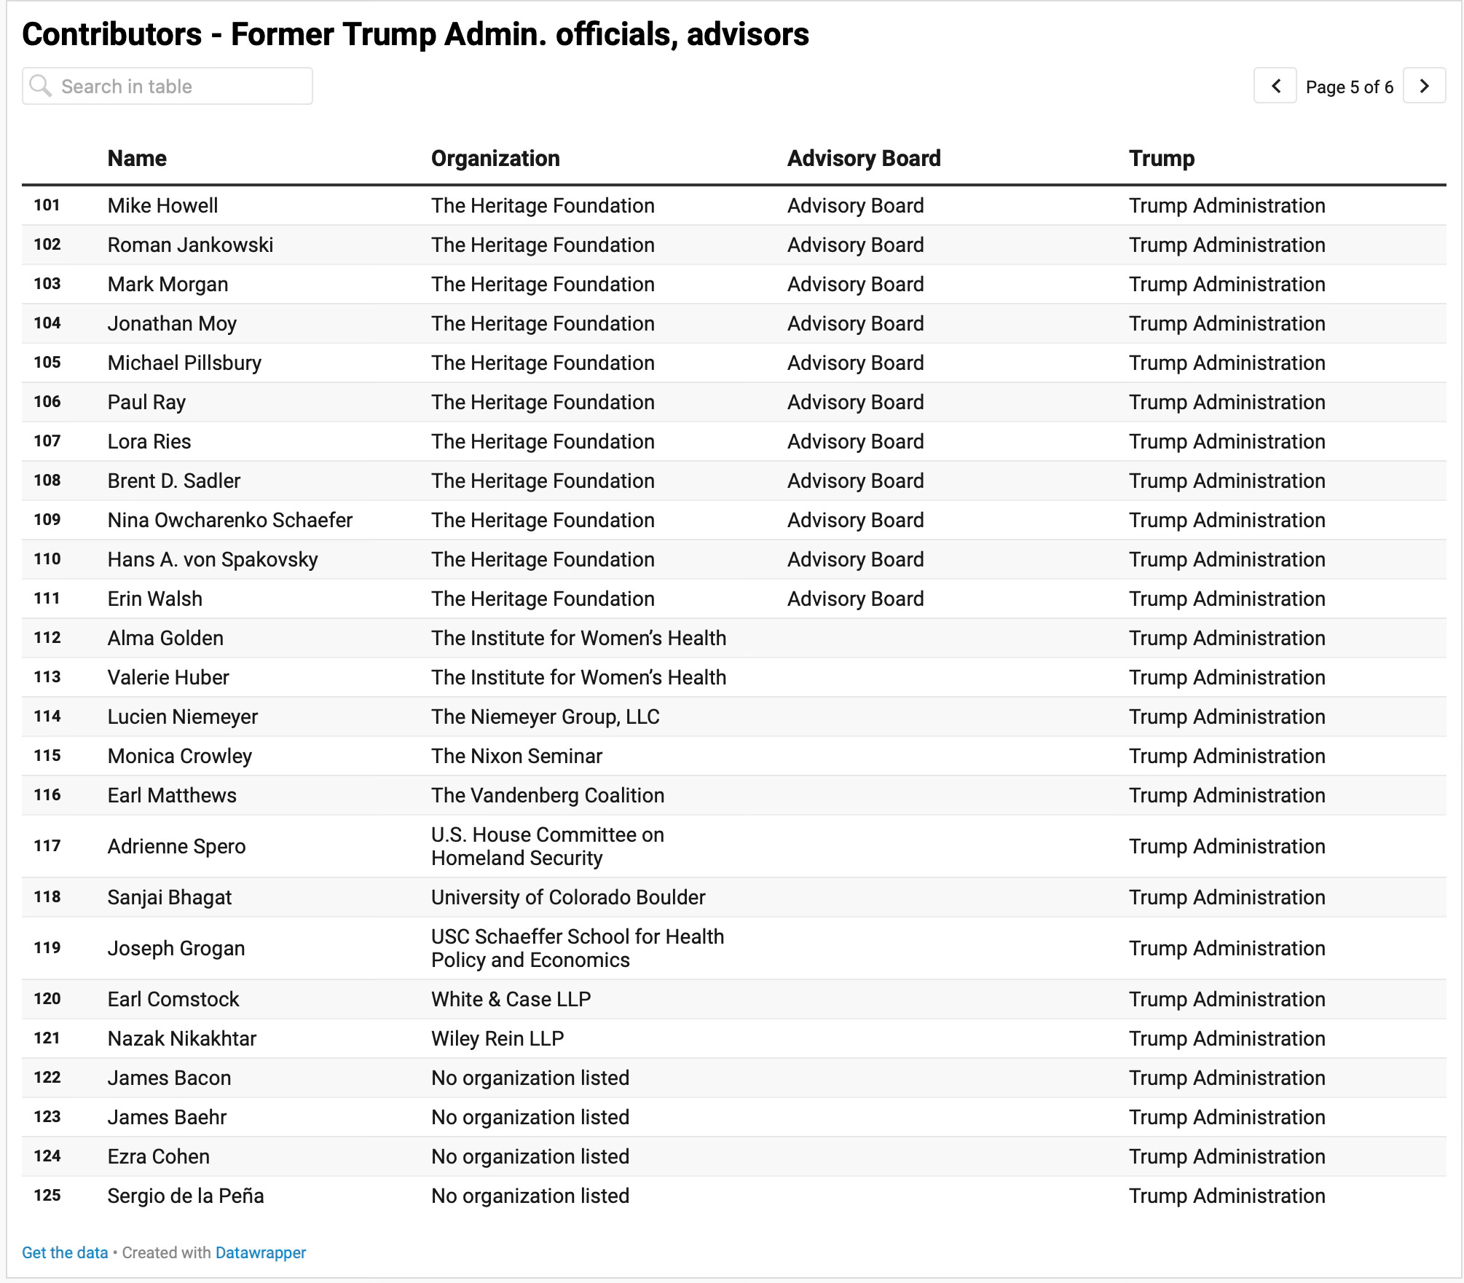Select the name Roman Jankowski
Image resolution: width=1464 pixels, height=1283 pixels.
[x=190, y=245]
